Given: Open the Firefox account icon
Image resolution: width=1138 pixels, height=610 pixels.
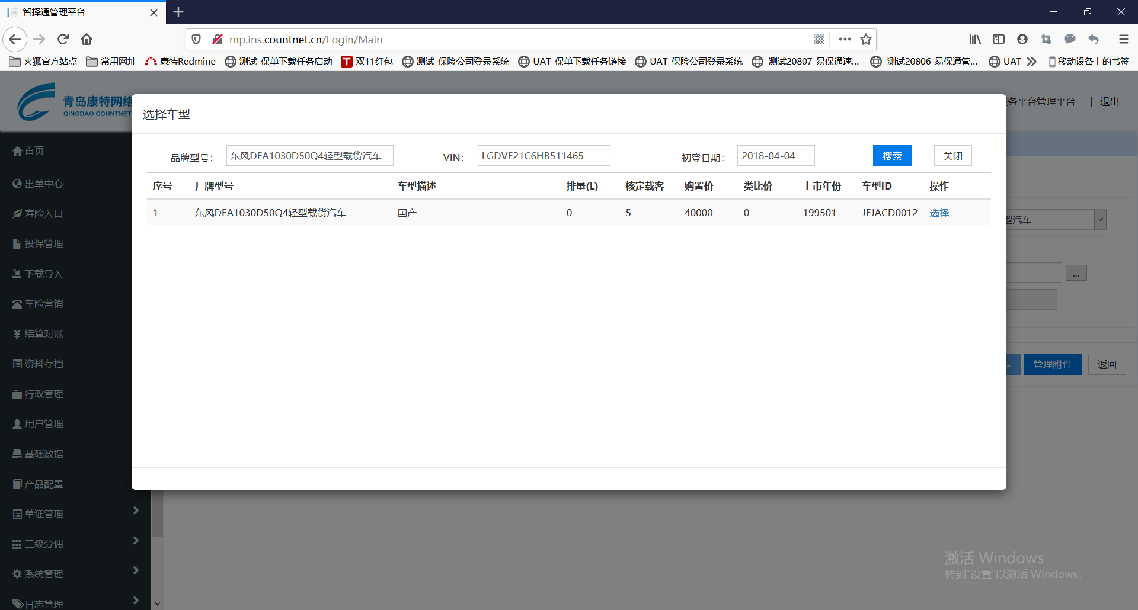Looking at the screenshot, I should coord(1022,39).
